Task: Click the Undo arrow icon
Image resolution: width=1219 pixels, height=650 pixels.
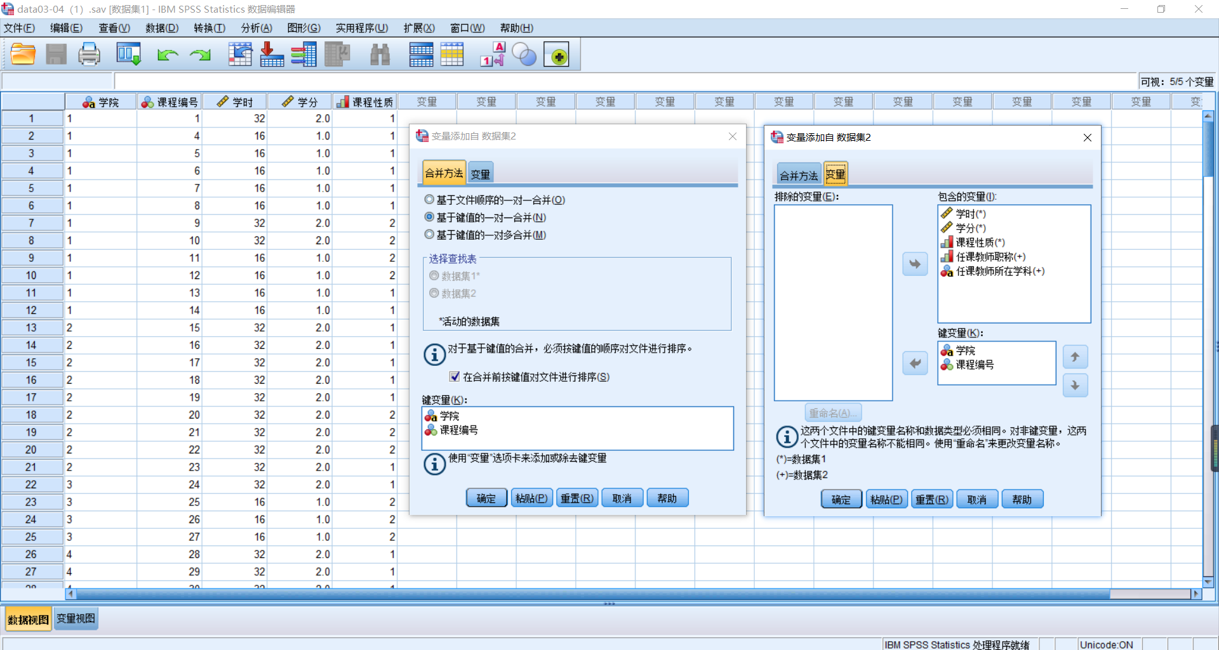Action: point(167,55)
